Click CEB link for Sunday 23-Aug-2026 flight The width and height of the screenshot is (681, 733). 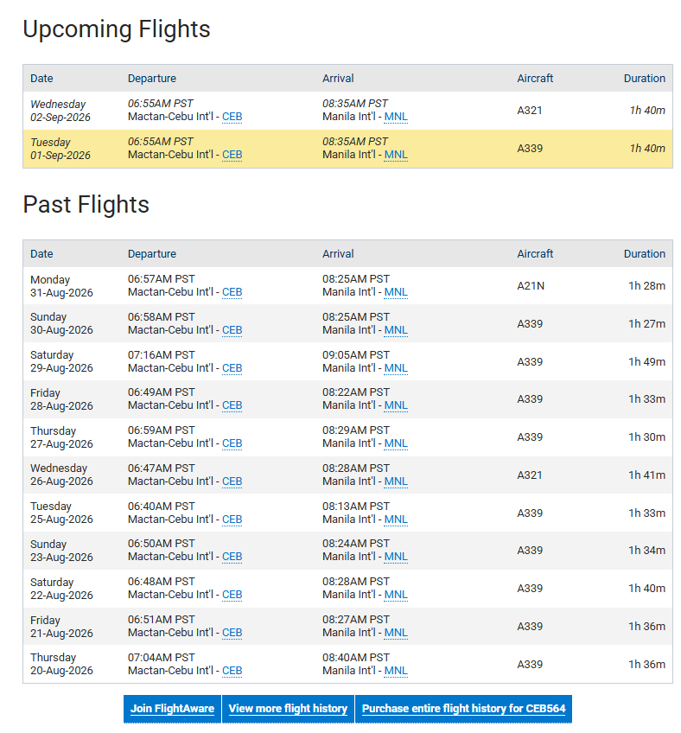[232, 557]
